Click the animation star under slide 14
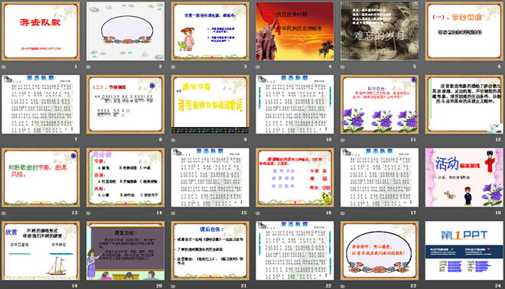Screen dimensions: 505x289 pos(89,213)
